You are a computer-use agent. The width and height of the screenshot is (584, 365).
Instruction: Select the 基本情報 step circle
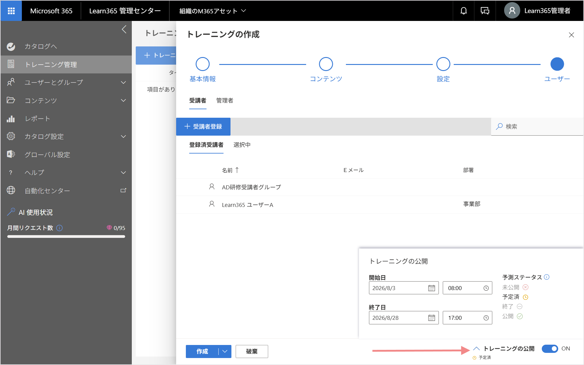pyautogui.click(x=203, y=64)
